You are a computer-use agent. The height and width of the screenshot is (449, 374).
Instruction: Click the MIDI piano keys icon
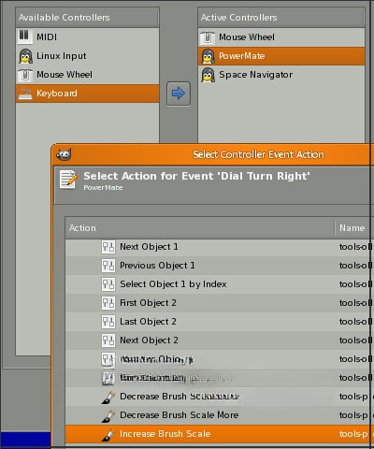click(x=24, y=36)
